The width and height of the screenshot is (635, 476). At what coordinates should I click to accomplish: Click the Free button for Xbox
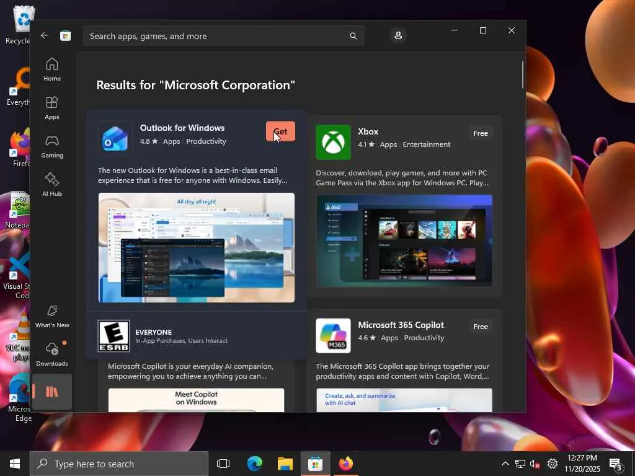(481, 133)
